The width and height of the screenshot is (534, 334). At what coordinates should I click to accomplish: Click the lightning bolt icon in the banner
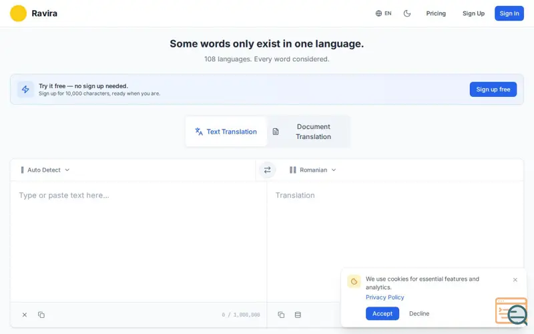pyautogui.click(x=25, y=90)
